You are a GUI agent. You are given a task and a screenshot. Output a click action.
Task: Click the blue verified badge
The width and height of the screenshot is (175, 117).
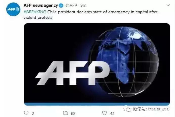point(61,6)
